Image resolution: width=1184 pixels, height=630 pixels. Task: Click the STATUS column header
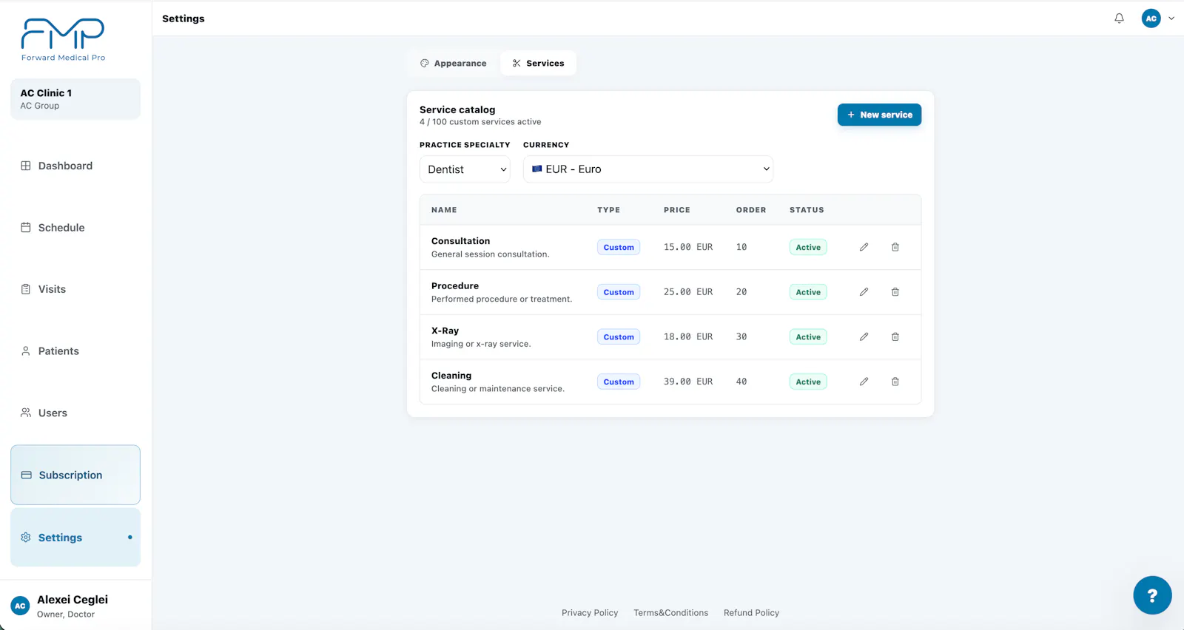(x=807, y=210)
